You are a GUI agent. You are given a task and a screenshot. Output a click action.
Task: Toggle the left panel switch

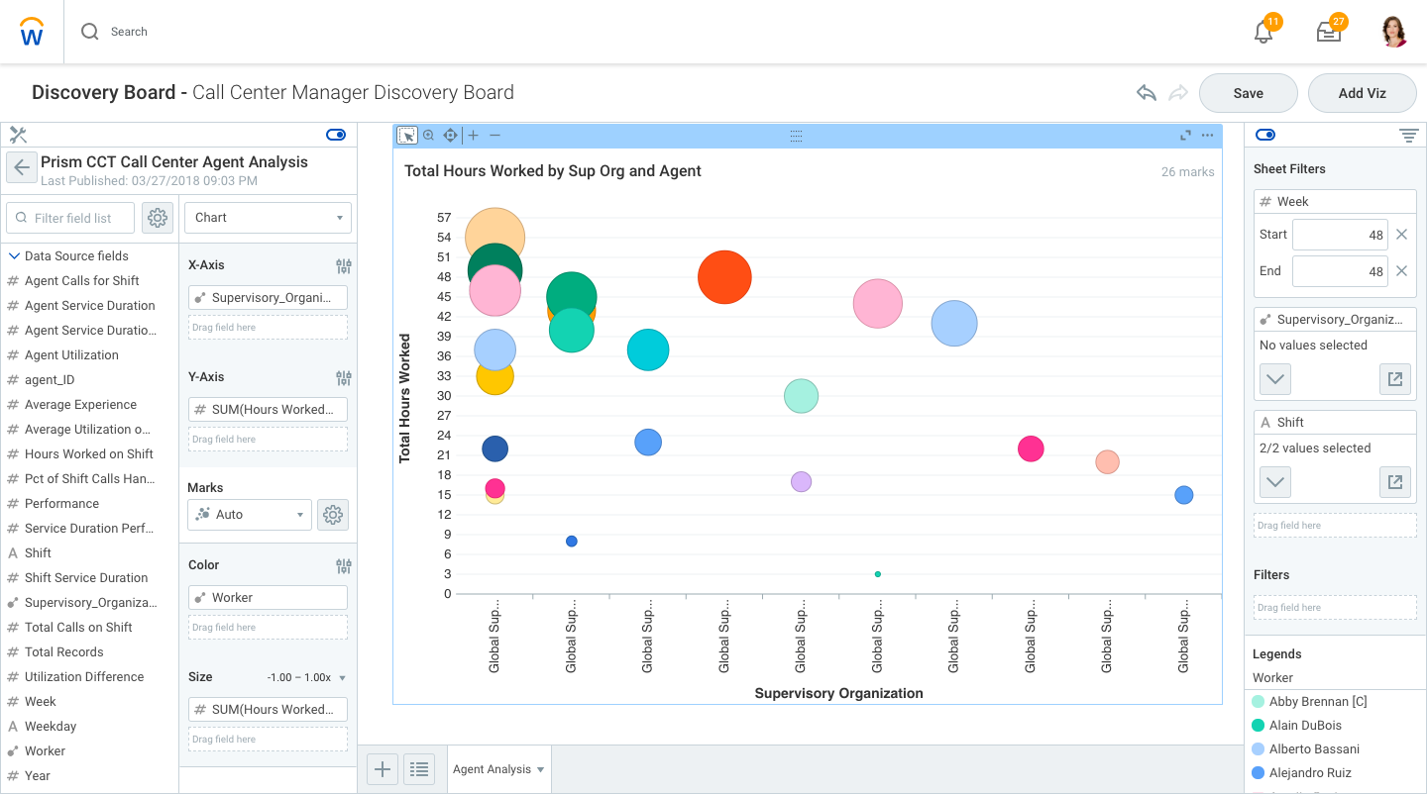(x=336, y=135)
